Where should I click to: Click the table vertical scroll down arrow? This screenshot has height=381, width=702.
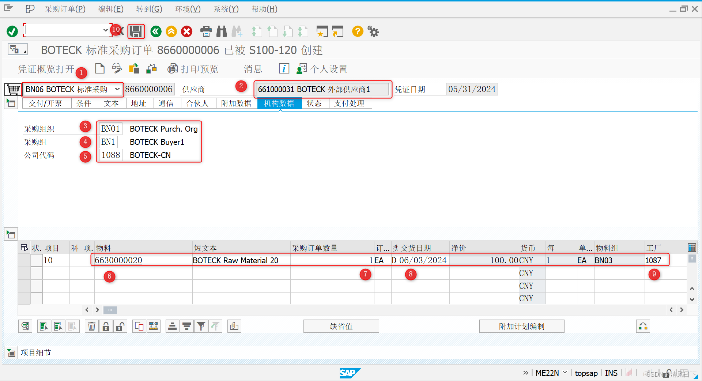pos(692,299)
